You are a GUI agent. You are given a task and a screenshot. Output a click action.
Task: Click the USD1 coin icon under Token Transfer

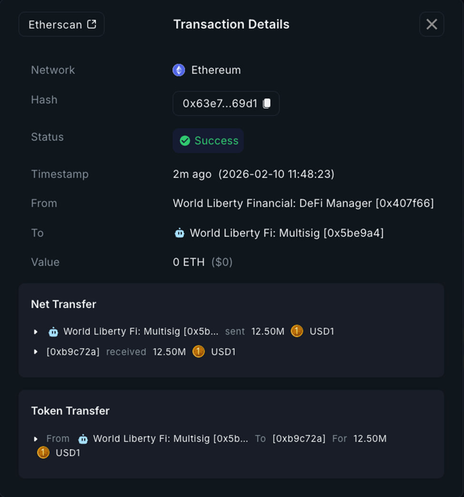(43, 453)
